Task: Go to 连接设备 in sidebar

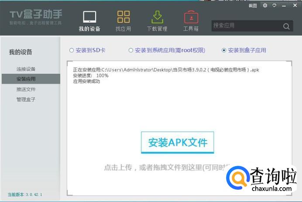Action: coord(26,69)
